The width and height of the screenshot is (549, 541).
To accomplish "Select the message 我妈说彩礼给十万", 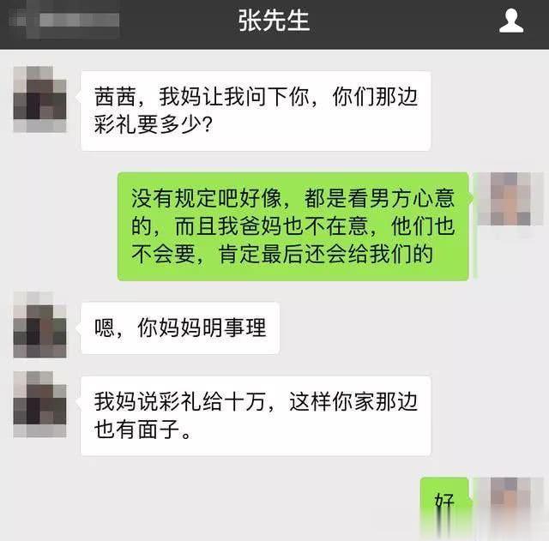I will pyautogui.click(x=256, y=416).
